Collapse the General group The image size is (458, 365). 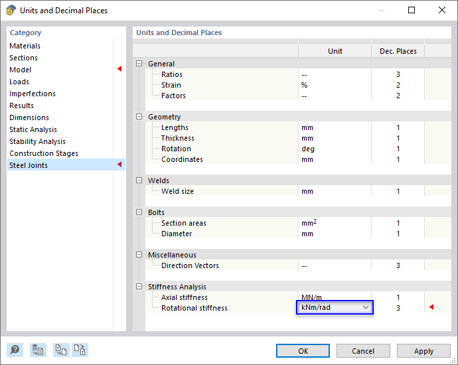[139, 64]
